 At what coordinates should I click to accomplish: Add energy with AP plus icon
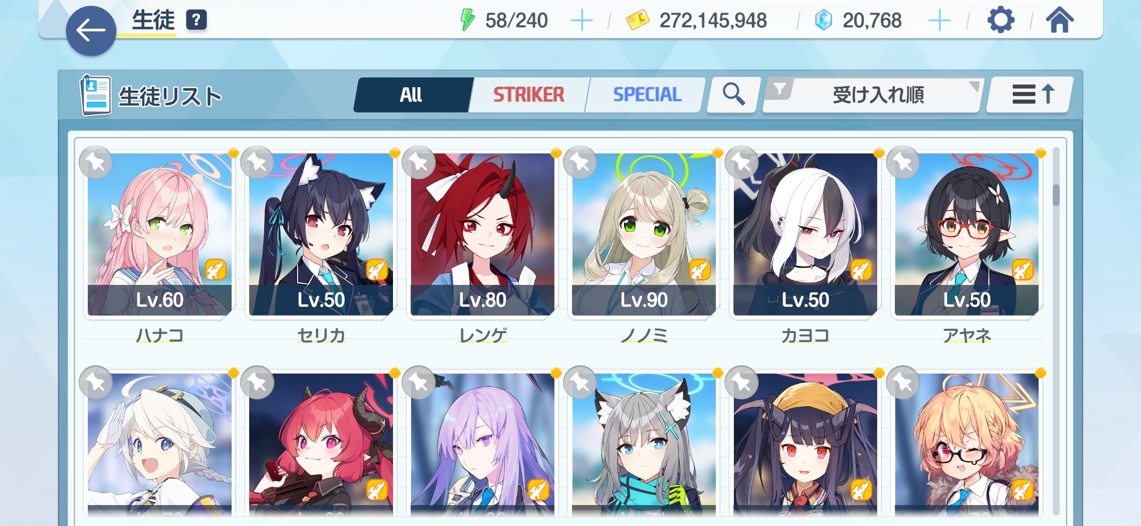click(581, 21)
